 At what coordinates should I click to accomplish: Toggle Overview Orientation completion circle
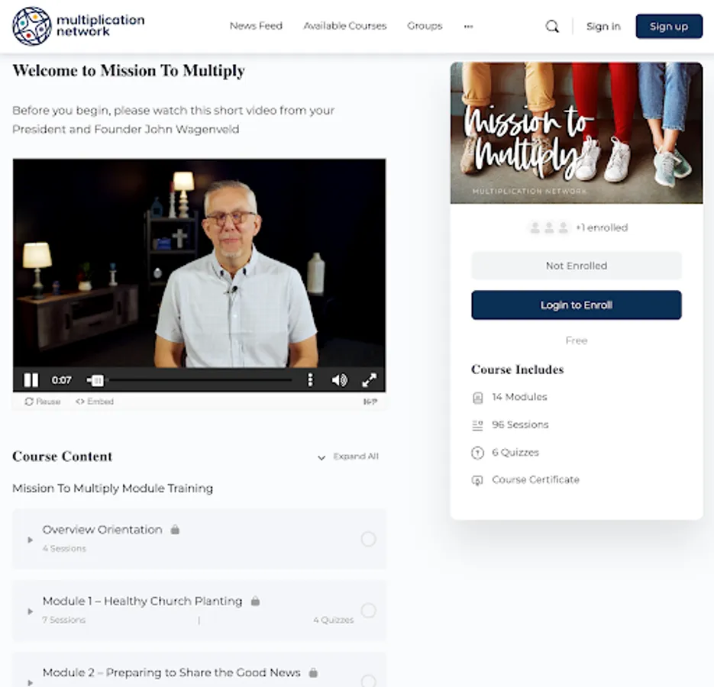(x=368, y=539)
